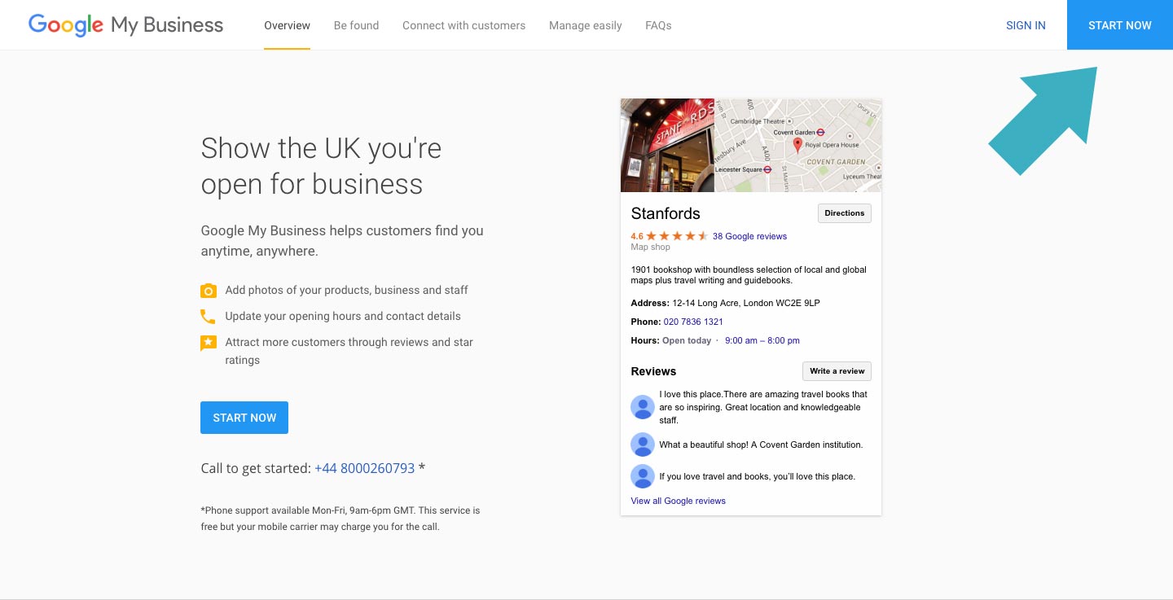Click the Stanfords business name
Screen dimensions: 1173x600
coord(666,213)
